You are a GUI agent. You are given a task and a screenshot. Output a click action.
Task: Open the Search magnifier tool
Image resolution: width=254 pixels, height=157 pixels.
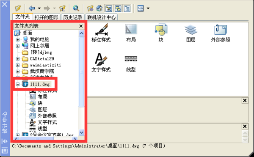click(76, 8)
